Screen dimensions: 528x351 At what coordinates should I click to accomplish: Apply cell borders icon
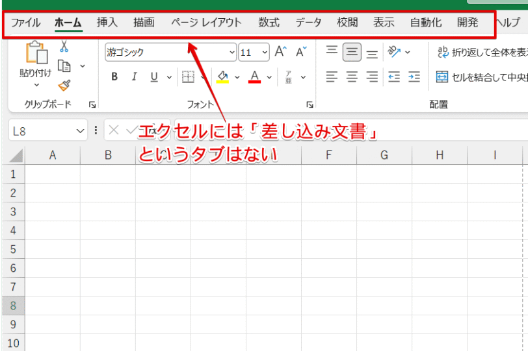pos(188,77)
